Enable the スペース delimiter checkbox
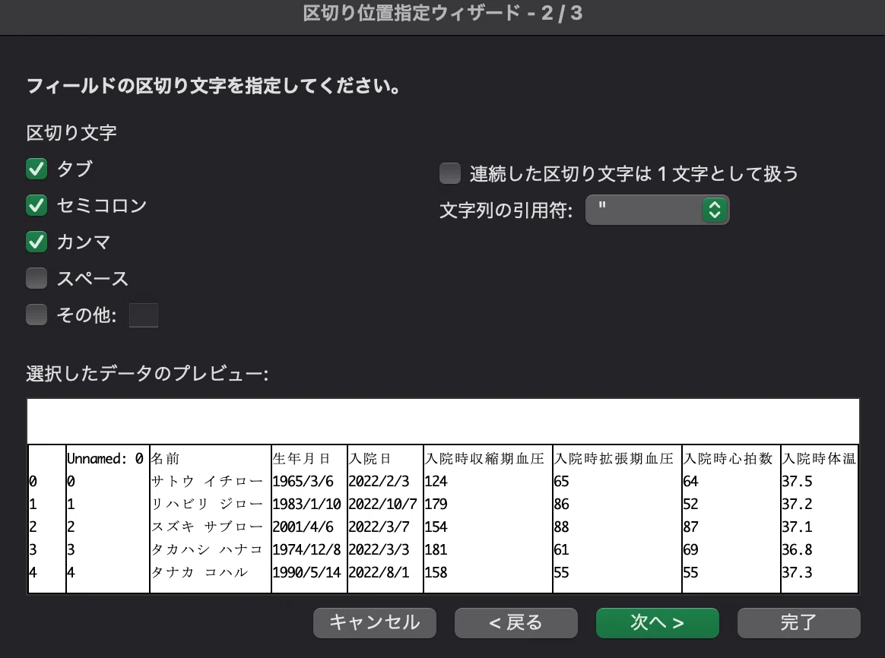The height and width of the screenshot is (658, 885). click(x=36, y=278)
